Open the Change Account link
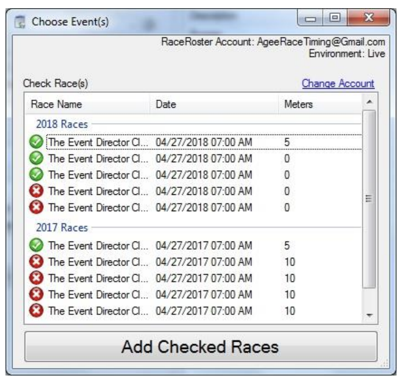Image resolution: width=402 pixels, height=381 pixels. pos(340,83)
